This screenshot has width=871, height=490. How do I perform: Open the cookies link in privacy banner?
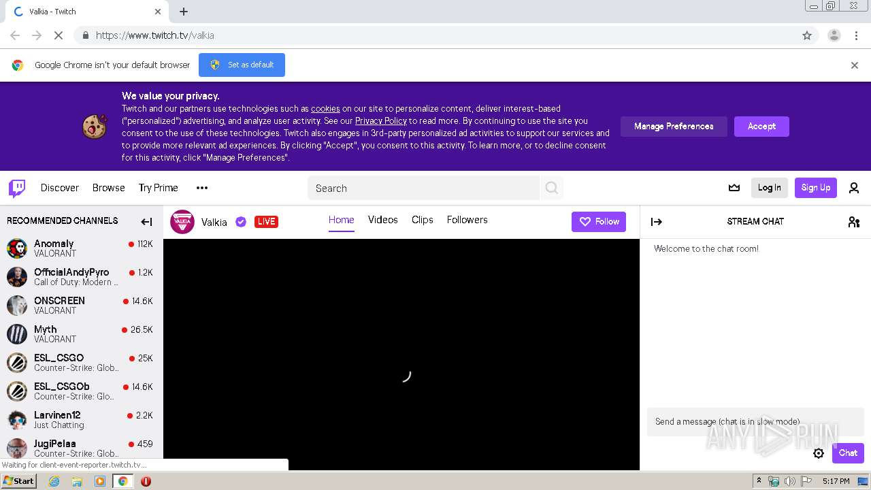click(325, 109)
